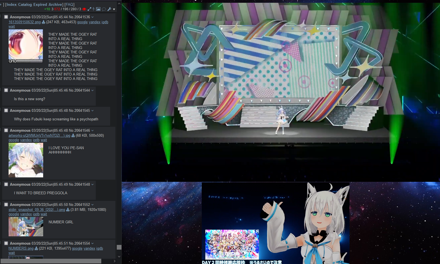Tick the checkbox for post No.20641536
This screenshot has width=440, height=264.
click(6, 17)
